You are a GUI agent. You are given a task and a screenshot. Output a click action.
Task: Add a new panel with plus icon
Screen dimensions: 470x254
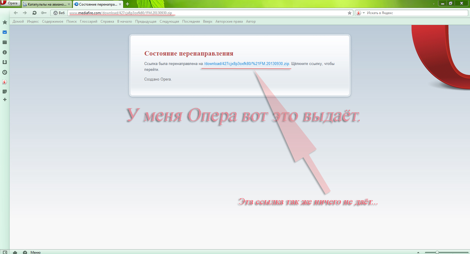[5, 100]
